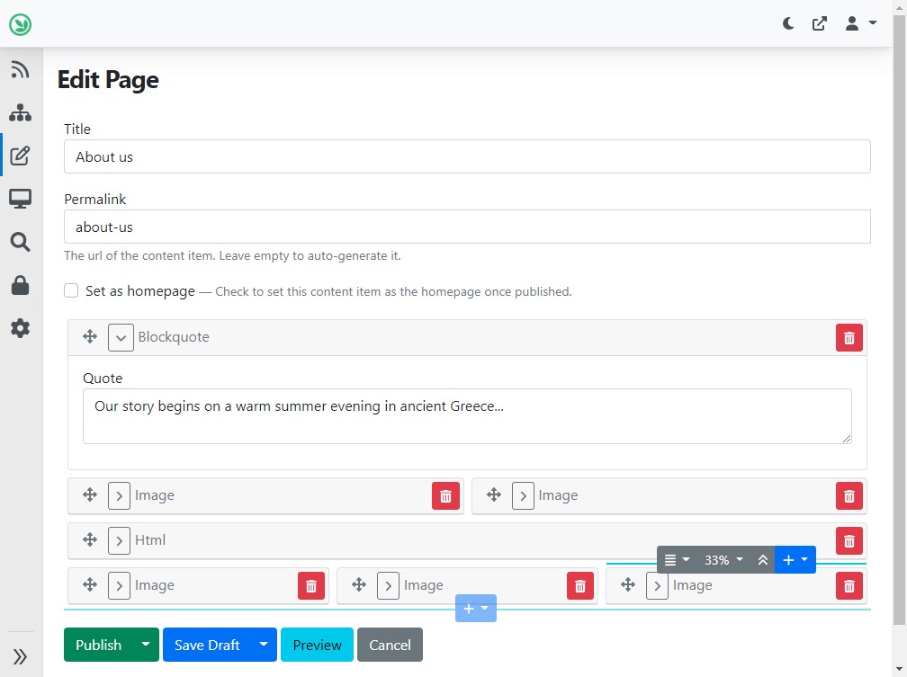
Task: Click the Permalink input field
Action: (467, 227)
